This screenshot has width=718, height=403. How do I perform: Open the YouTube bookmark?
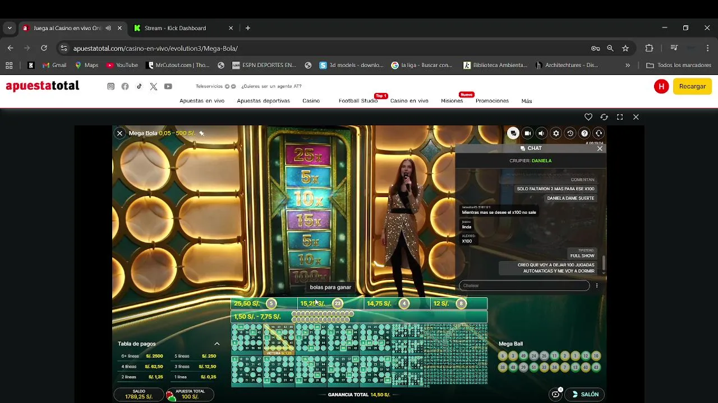pyautogui.click(x=122, y=65)
